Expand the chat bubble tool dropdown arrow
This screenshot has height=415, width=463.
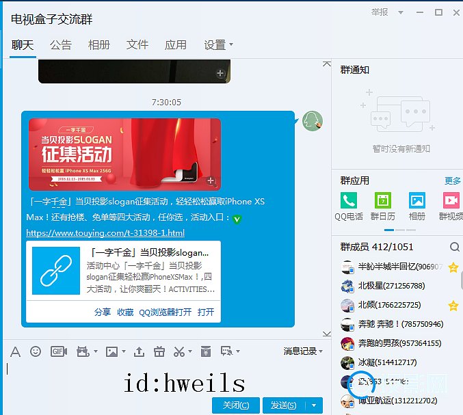pyautogui.click(x=238, y=351)
